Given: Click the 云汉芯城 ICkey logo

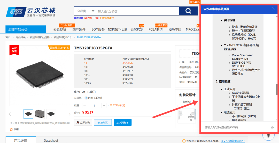Looking at the screenshot, I should tap(30, 12).
